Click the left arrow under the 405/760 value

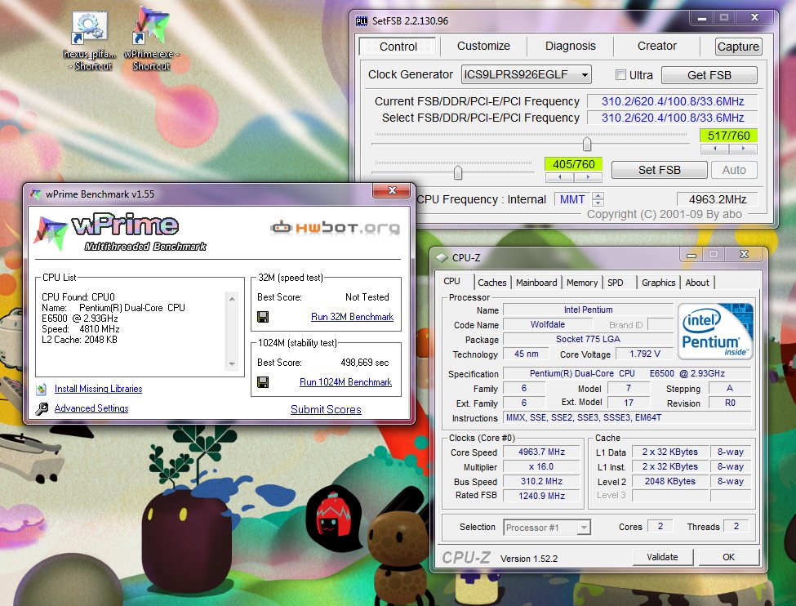(x=559, y=176)
